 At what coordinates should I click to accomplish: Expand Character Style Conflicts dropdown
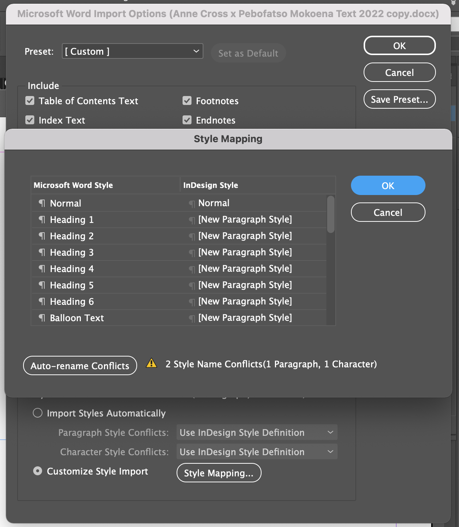[x=257, y=452]
